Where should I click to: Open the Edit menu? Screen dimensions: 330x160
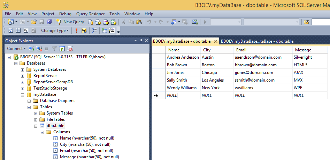[x=20, y=14]
